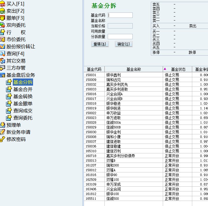Sort by the 基金状态 column header
Viewport: 208px width, 206px height.
[x=177, y=69]
